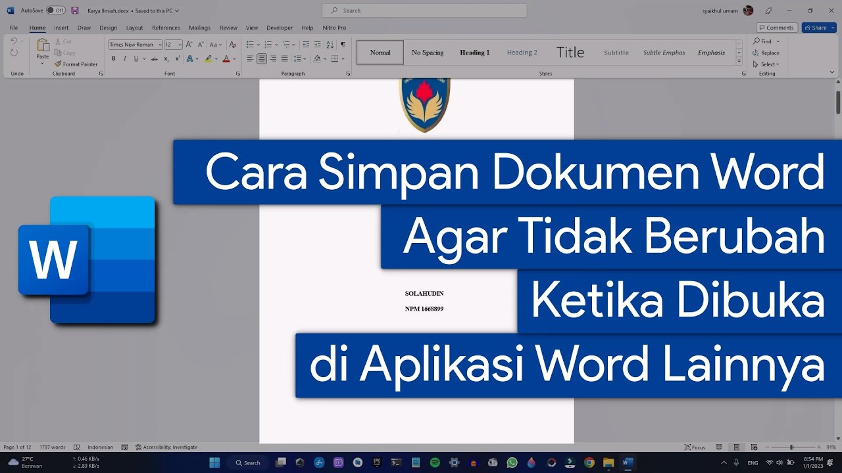The width and height of the screenshot is (842, 473).
Task: Click the Shading paint bucket icon
Action: 316,58
